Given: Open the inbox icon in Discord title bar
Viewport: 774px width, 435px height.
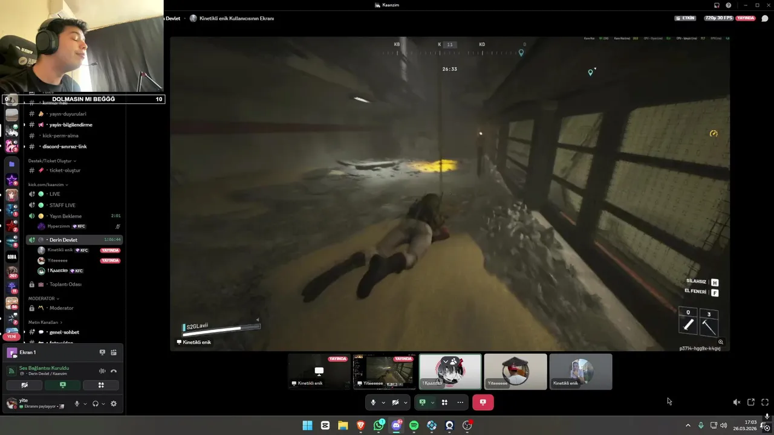Looking at the screenshot, I should click(x=717, y=5).
